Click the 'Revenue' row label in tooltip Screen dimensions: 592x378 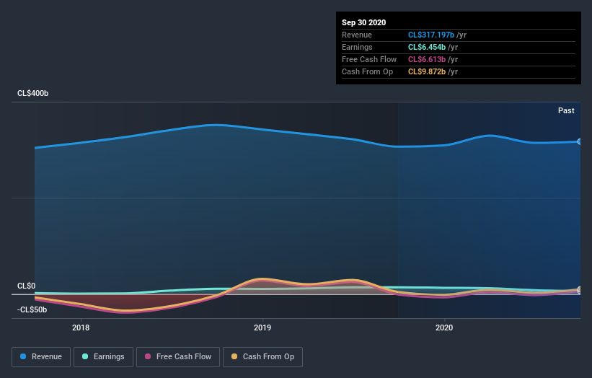[x=357, y=35]
